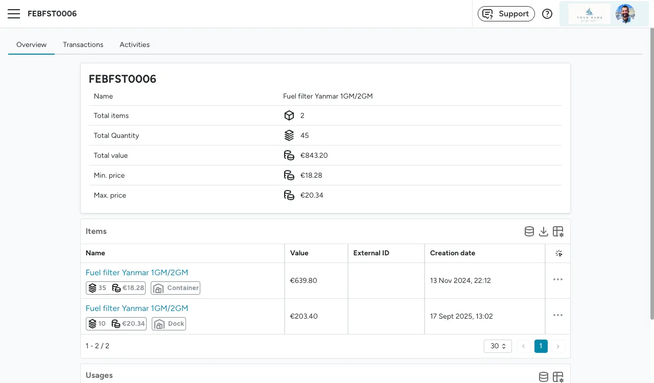Click the database icon in Items header

point(529,231)
